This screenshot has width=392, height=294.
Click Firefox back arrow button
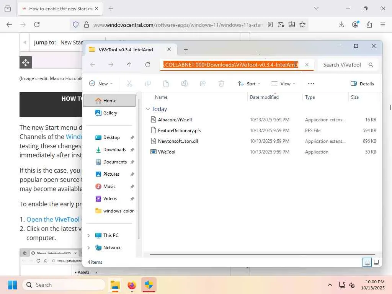(x=9, y=24)
